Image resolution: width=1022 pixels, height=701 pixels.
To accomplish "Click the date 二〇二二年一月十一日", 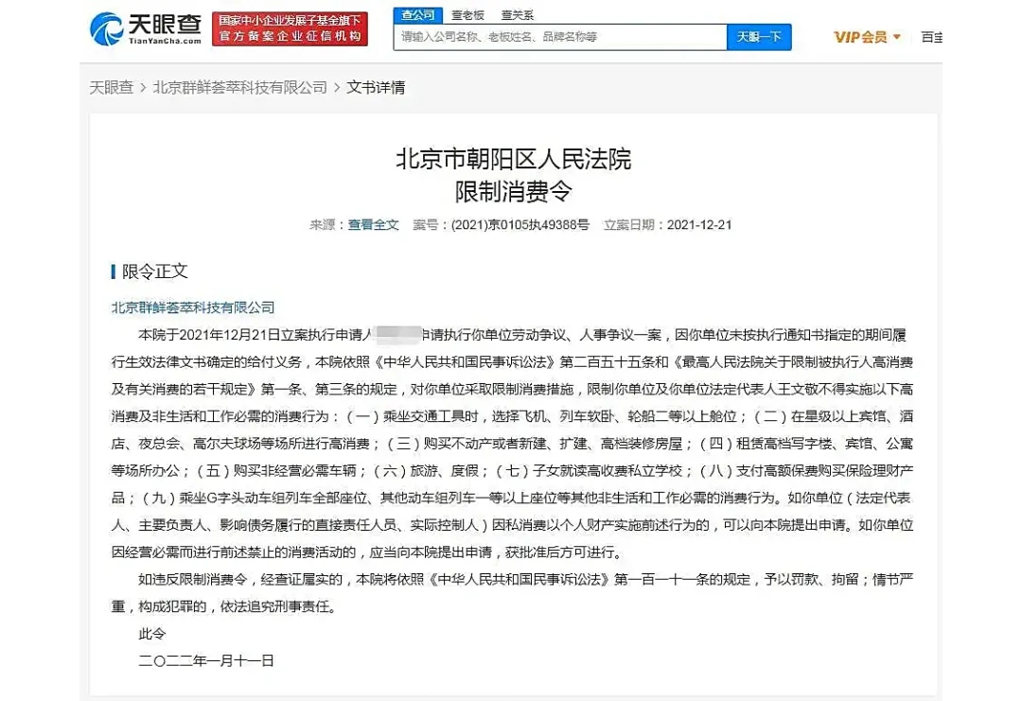I will click(x=206, y=660).
